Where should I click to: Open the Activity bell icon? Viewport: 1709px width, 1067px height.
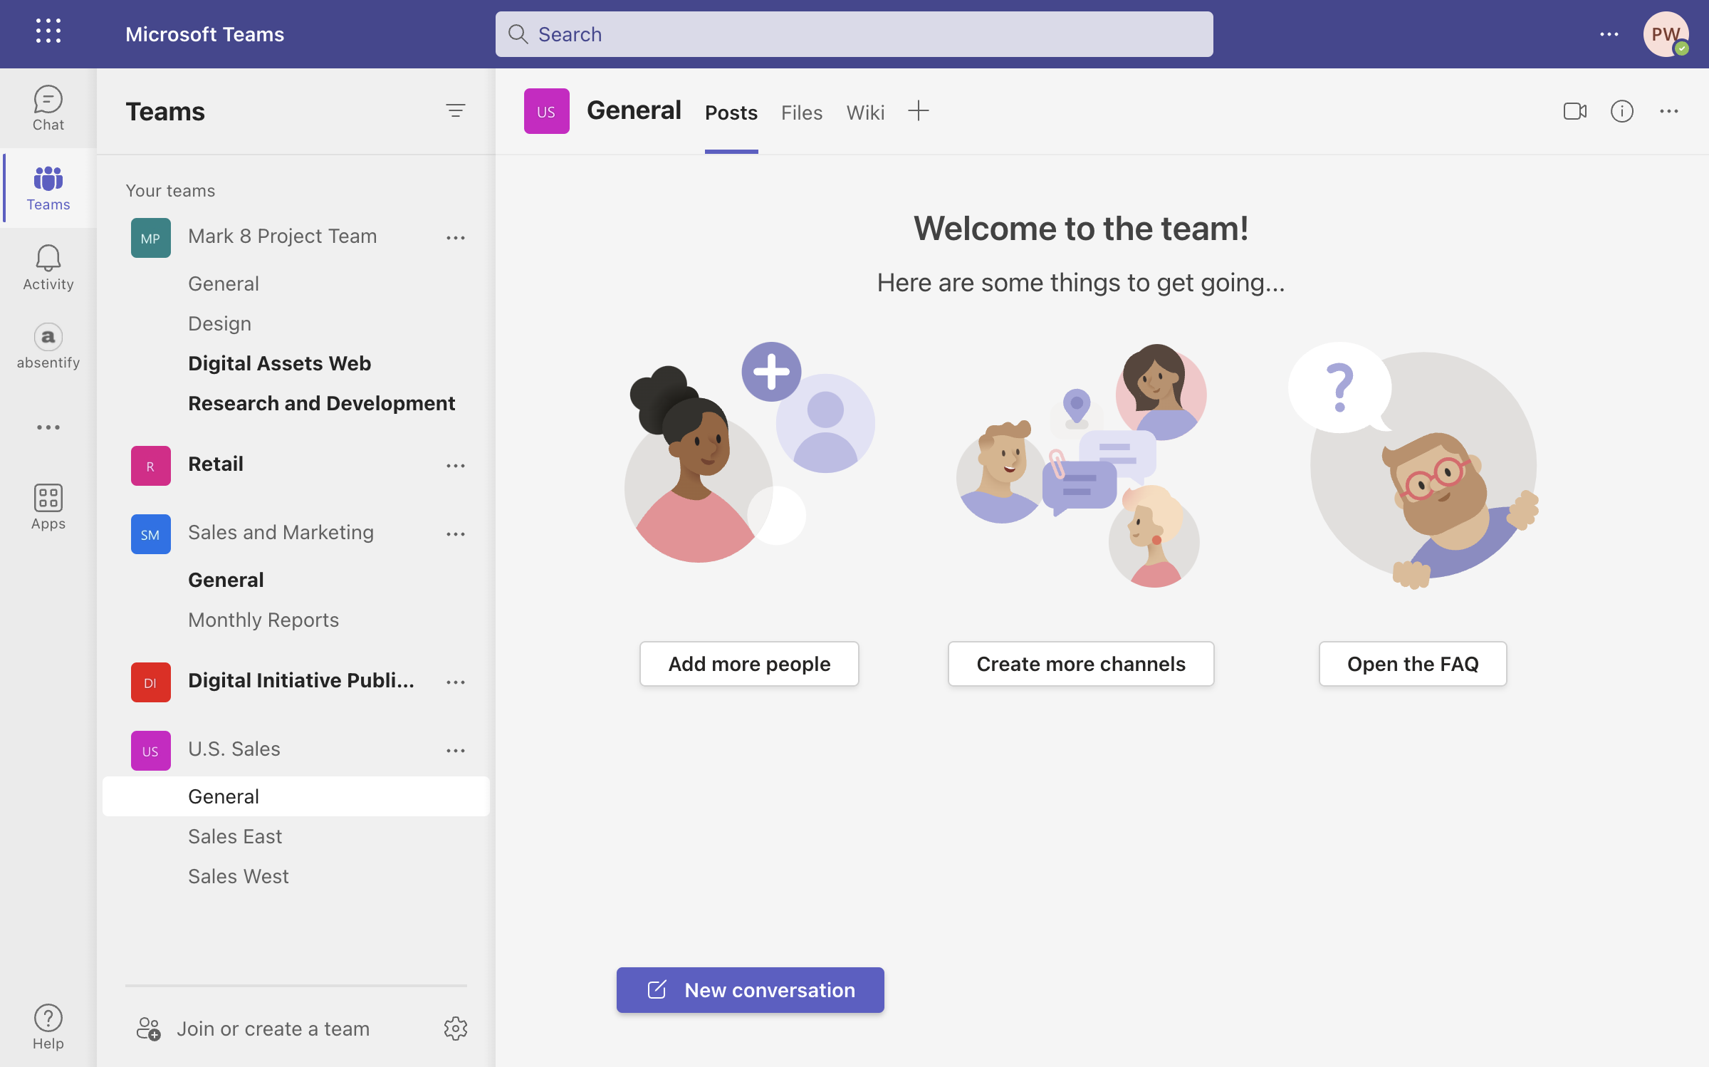pyautogui.click(x=48, y=268)
